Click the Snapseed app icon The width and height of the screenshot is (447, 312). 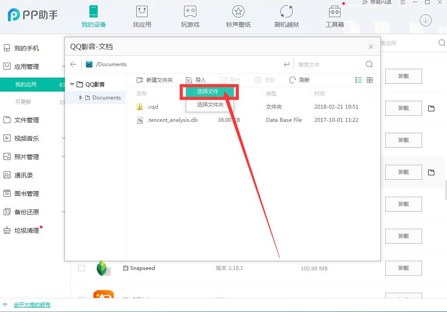(103, 268)
